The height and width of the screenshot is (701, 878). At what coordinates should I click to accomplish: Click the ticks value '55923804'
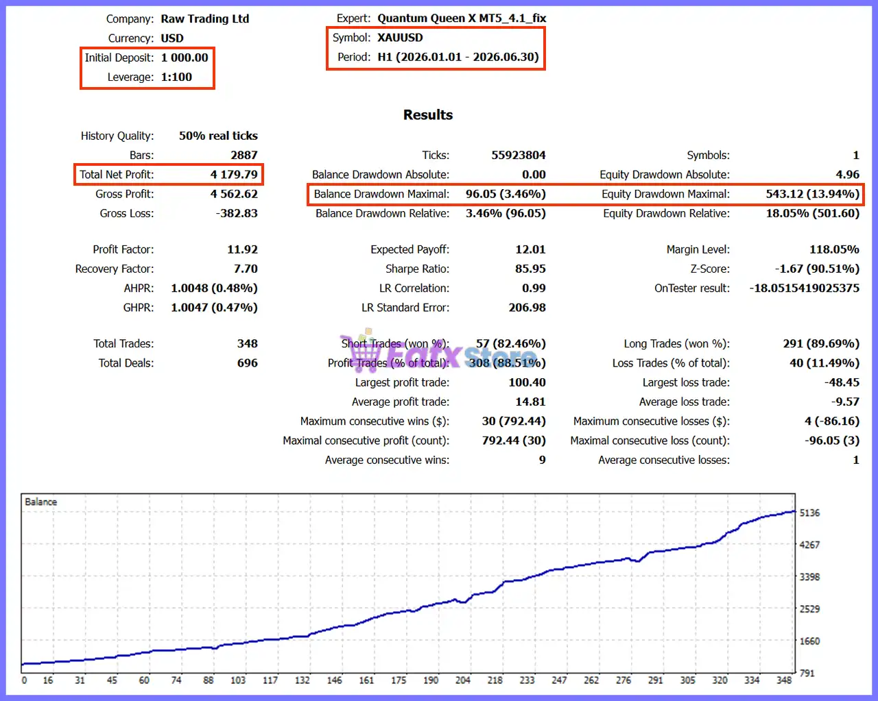coord(519,155)
